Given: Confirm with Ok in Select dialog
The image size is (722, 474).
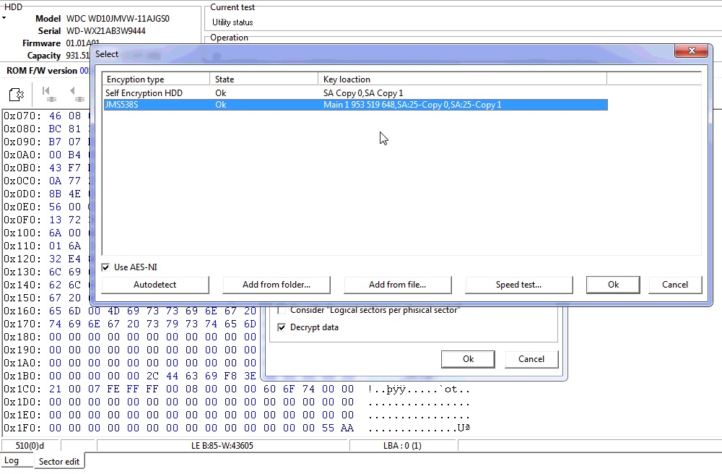Looking at the screenshot, I should [613, 285].
